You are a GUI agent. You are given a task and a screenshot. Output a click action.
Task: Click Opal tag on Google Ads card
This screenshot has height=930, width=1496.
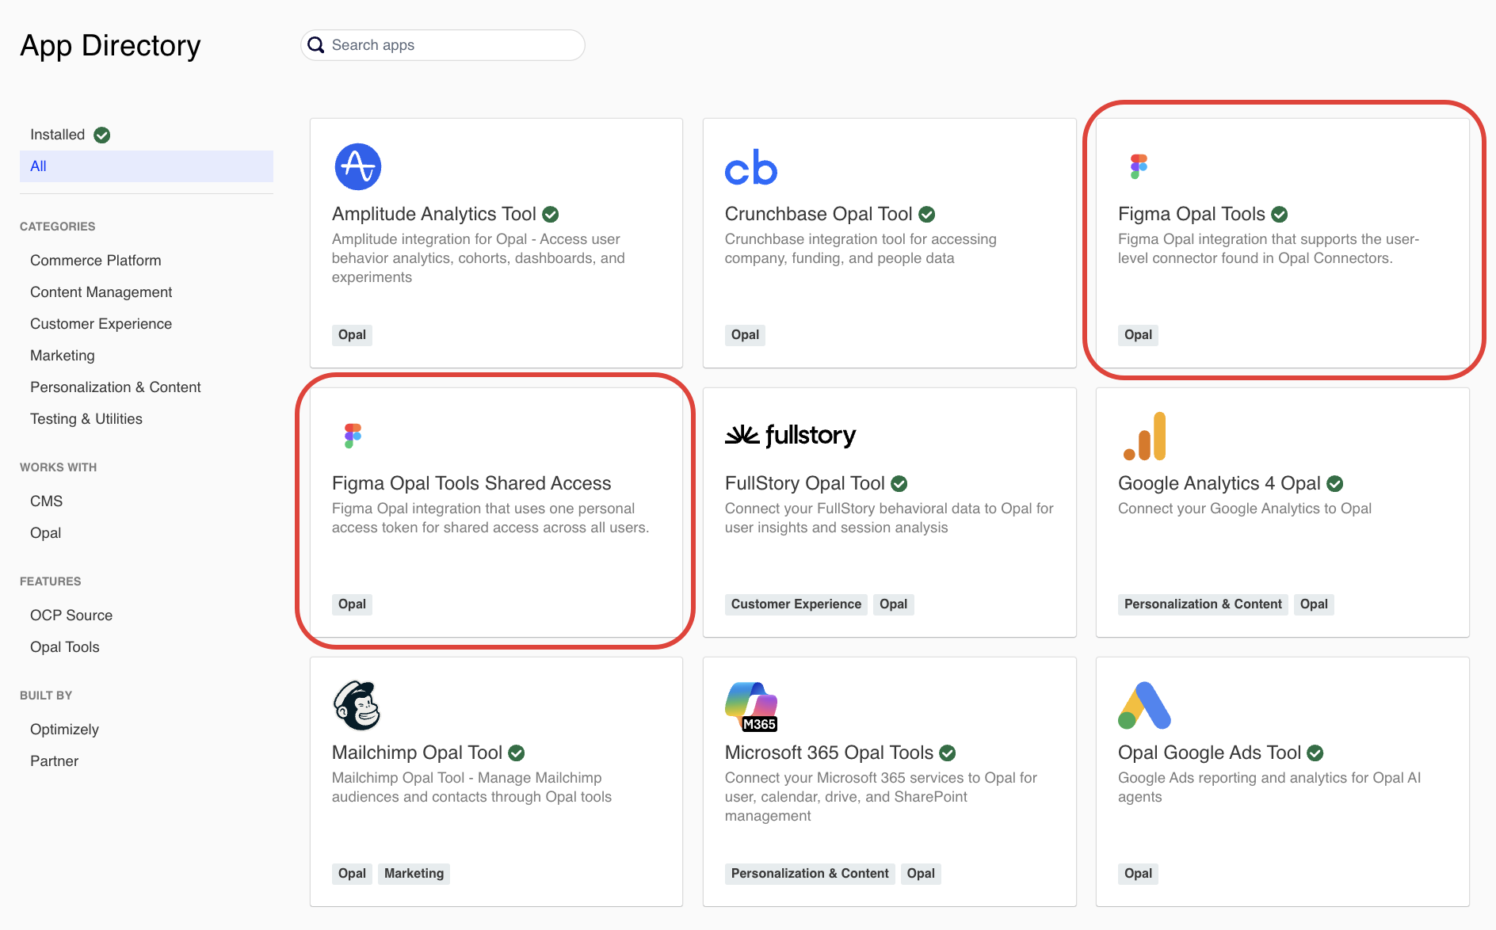1138,874
